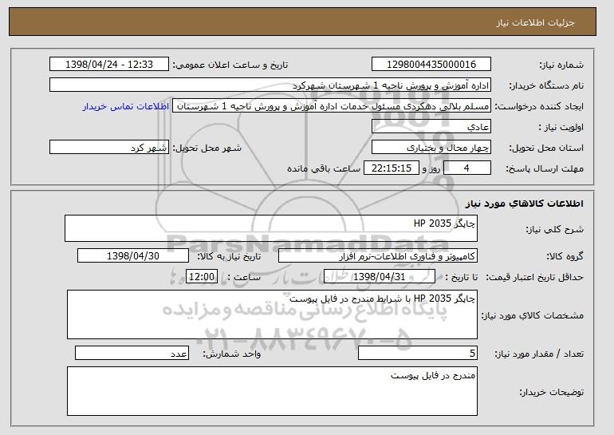The image size is (614, 435).
Task: Click the remaining time field 22:15:15
Action: 392,168
